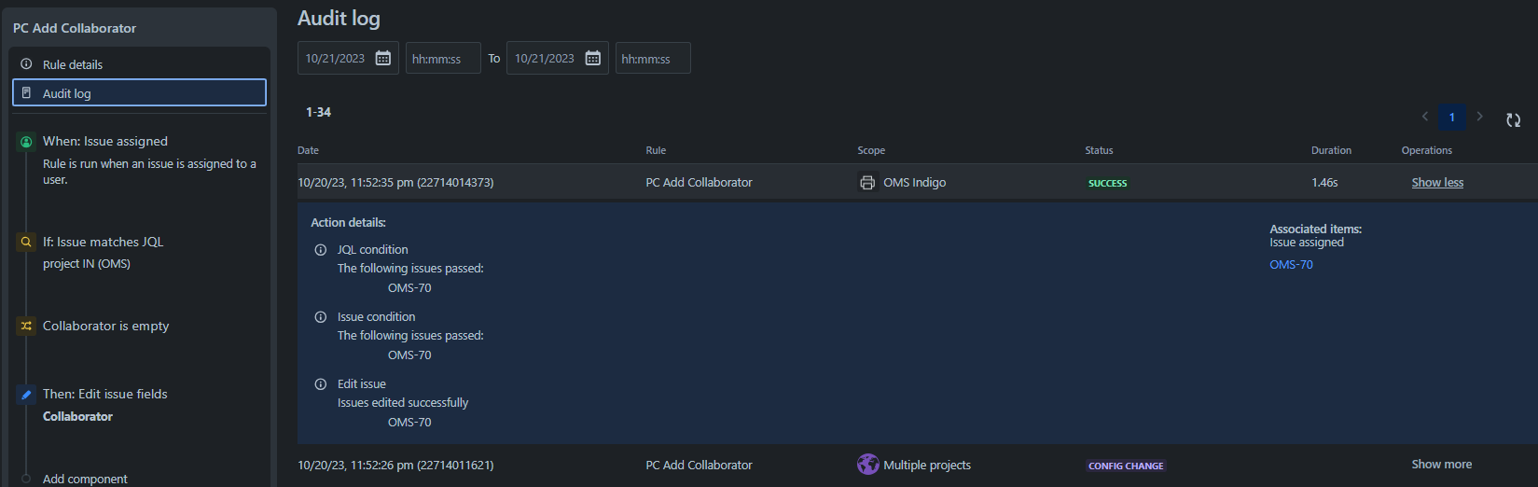Expand config change entry with Show more

click(1441, 465)
